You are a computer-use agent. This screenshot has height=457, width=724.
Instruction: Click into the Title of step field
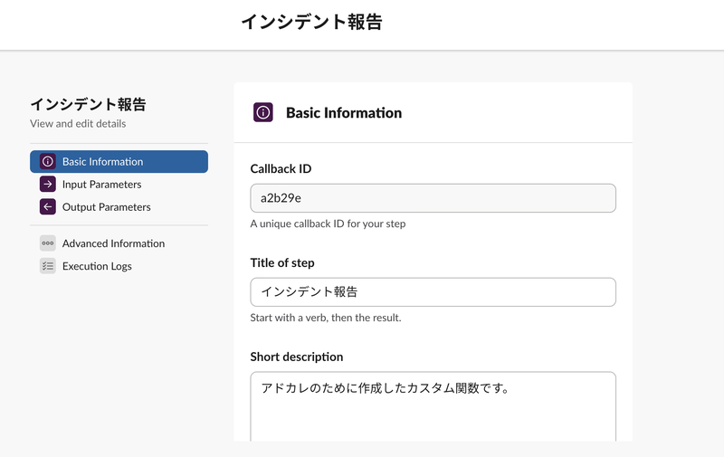pyautogui.click(x=433, y=291)
